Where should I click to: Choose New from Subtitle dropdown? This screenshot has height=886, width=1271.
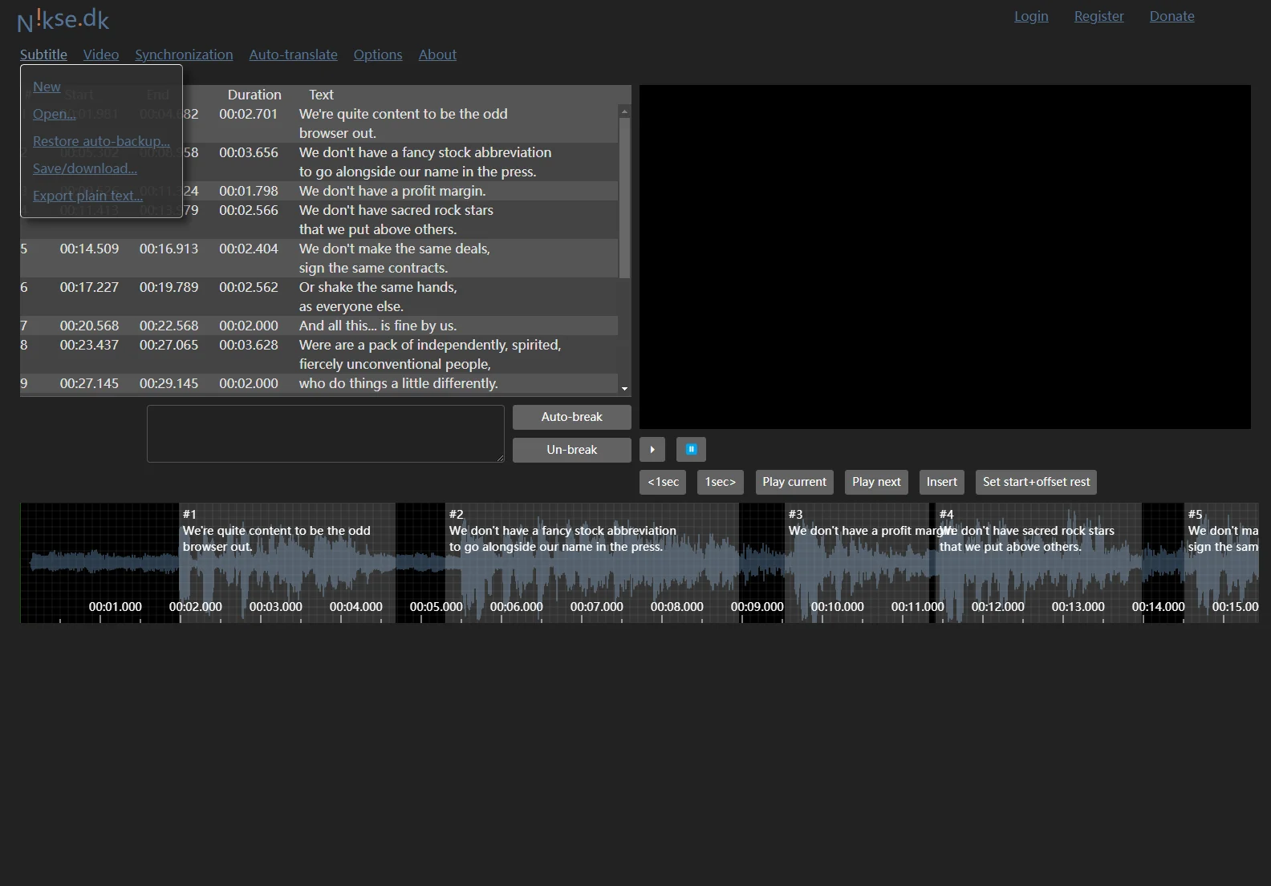click(x=47, y=87)
